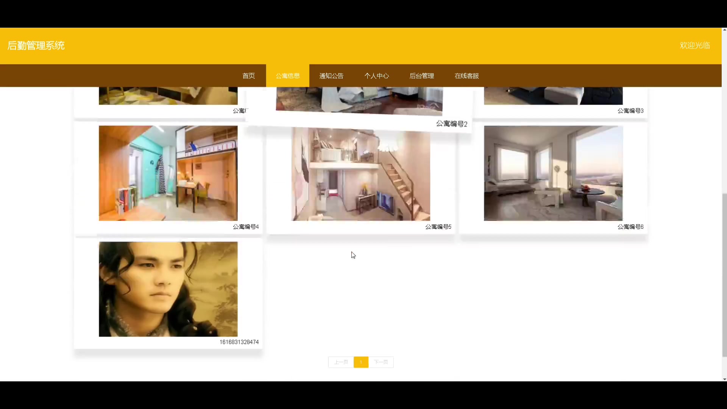Click the 后勤管理系统 site title

pos(36,45)
